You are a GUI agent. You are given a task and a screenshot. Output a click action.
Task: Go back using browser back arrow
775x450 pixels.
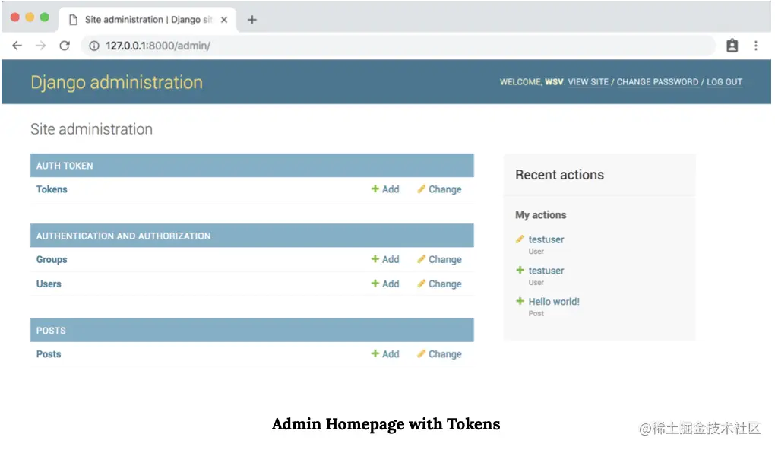click(17, 46)
